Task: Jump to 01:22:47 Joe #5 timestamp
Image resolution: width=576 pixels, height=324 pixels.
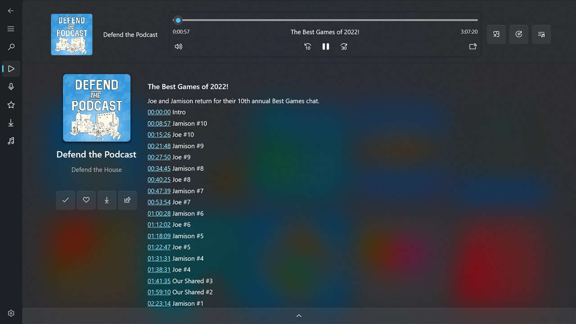Action: click(x=159, y=247)
